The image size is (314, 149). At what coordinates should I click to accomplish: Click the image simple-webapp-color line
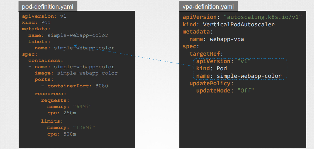point(76,73)
